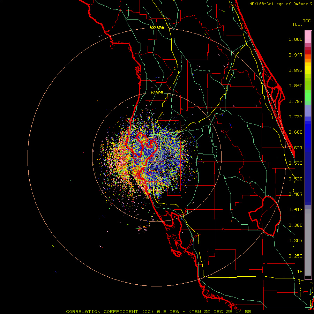This screenshot has height=314, width=314.
Task: Pick the pink band on the color bar
Action: pyautogui.click(x=308, y=37)
